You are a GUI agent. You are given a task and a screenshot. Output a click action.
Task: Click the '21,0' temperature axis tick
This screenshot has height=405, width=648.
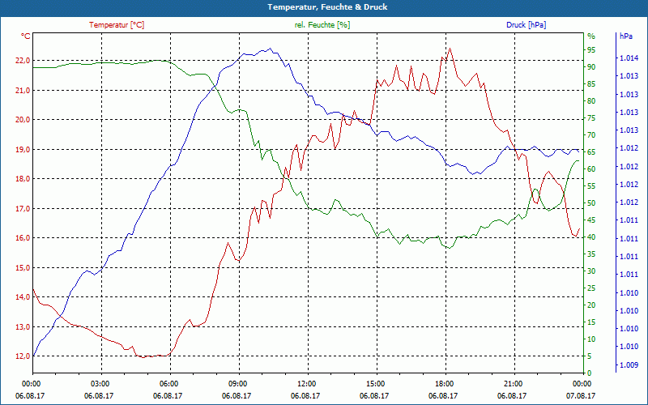23,90
